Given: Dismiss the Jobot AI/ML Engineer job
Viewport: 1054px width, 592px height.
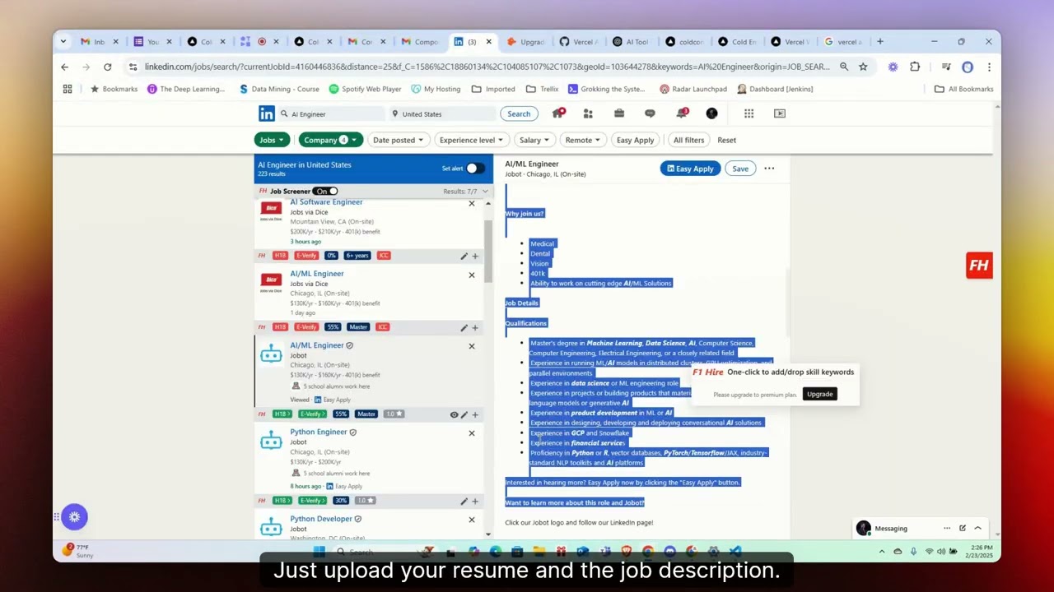Looking at the screenshot, I should 472,346.
